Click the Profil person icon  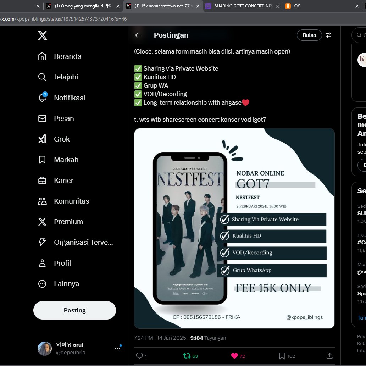tap(42, 263)
